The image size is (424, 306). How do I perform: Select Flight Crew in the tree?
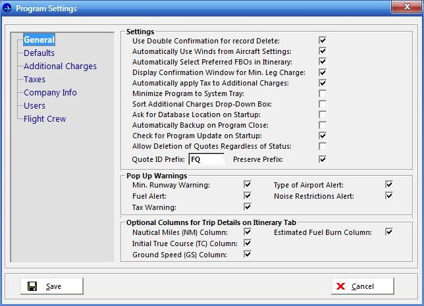tap(45, 119)
